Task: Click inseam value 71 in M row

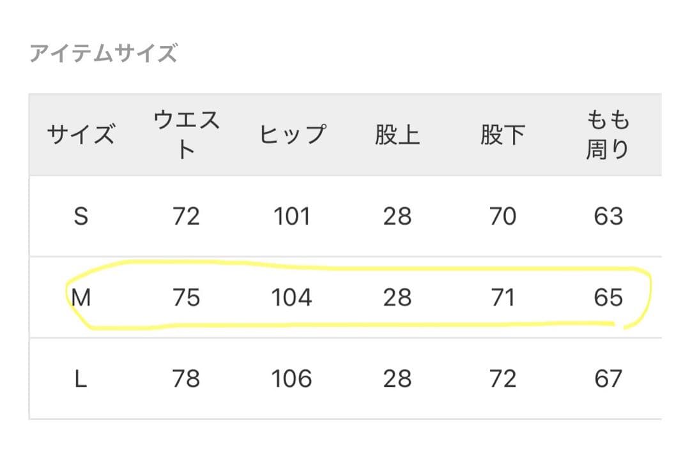Action: coord(502,297)
